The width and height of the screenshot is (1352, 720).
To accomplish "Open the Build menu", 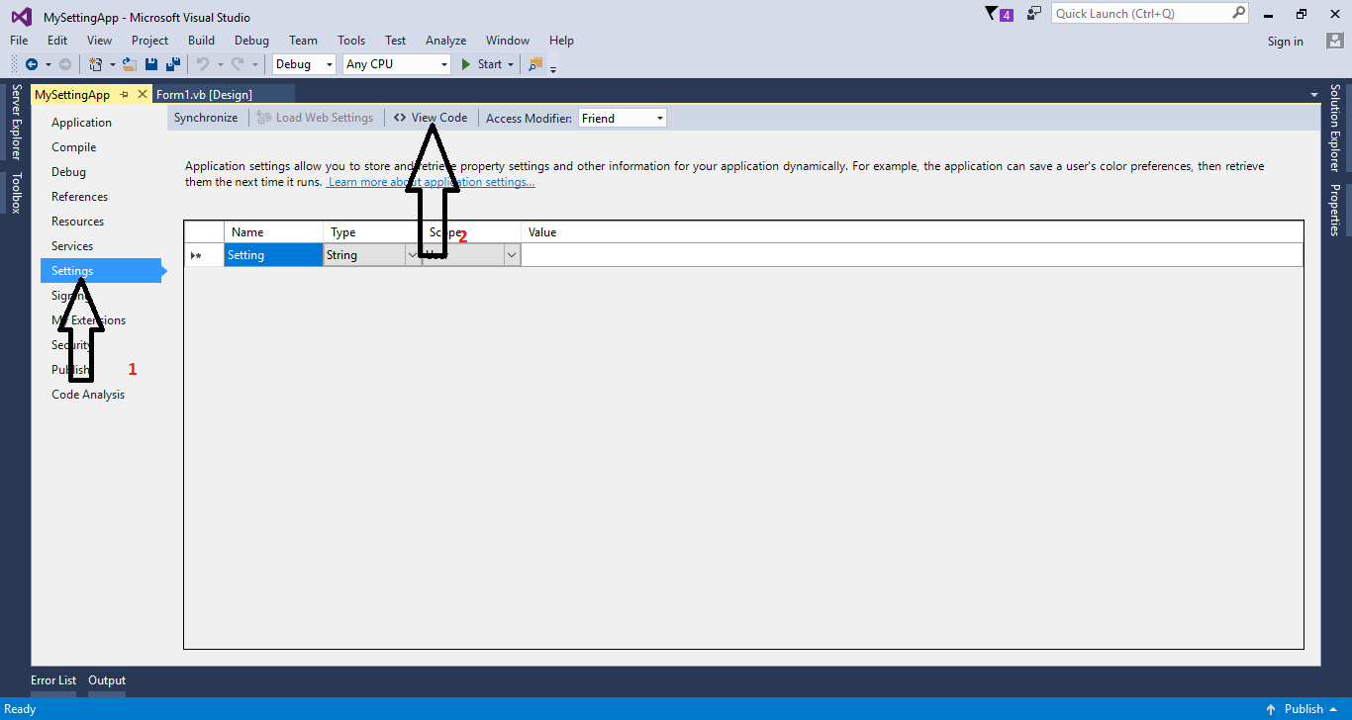I will tap(202, 41).
